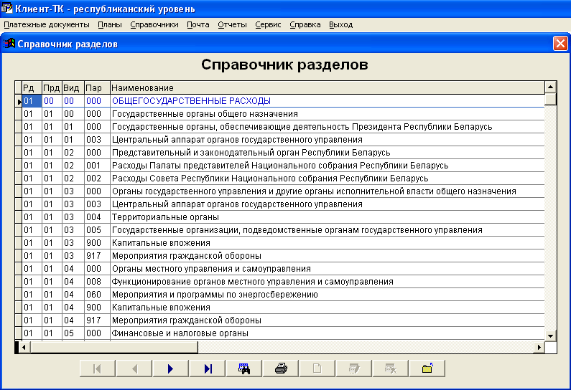This screenshot has width=571, height=390.
Task: Select Финансовые и налоговые органы row
Action: click(x=283, y=333)
